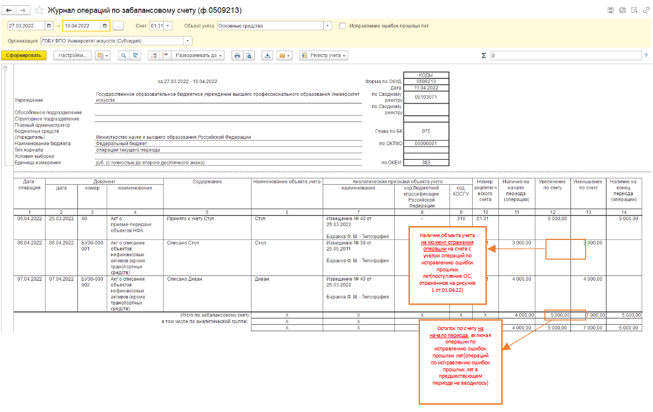Select registry code 00103071
Screen dimensions: 653x412
426,97
